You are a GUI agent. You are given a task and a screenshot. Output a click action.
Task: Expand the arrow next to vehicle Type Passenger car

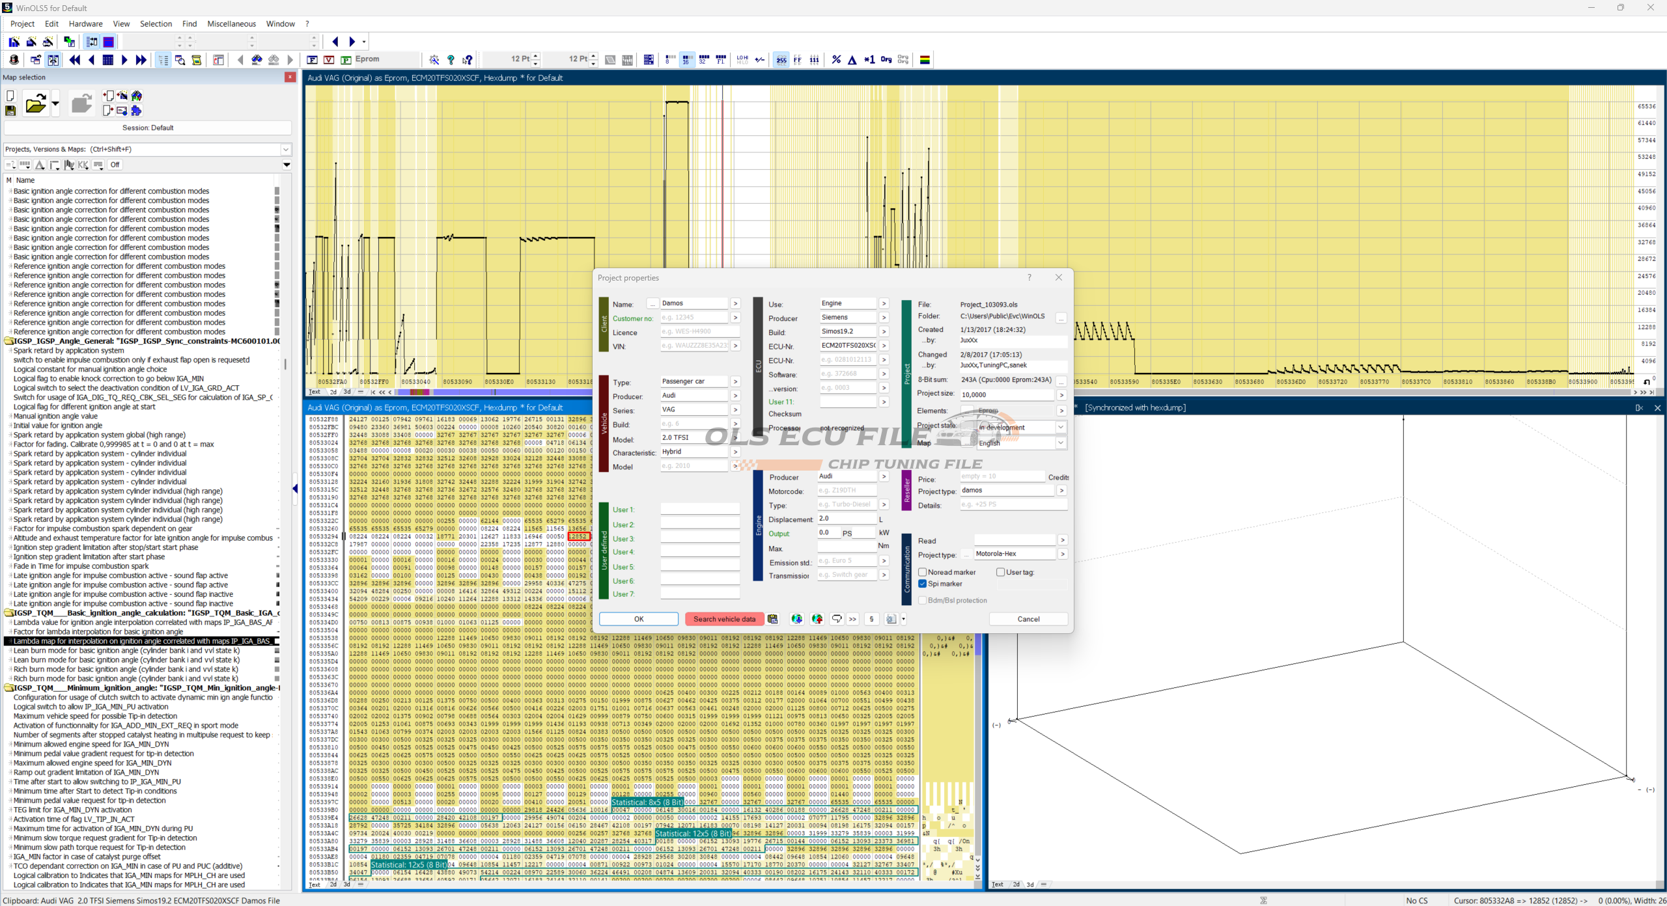[x=735, y=381]
